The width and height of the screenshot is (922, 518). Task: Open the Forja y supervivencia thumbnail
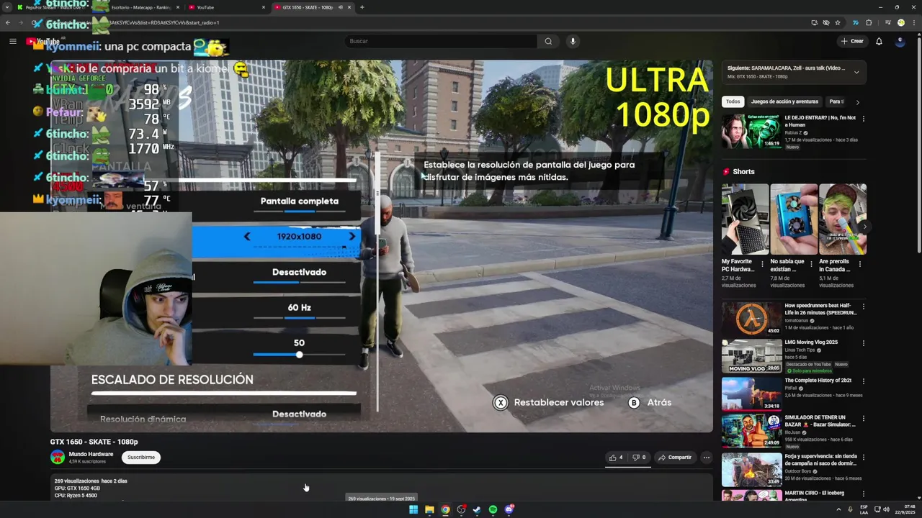coord(751,469)
